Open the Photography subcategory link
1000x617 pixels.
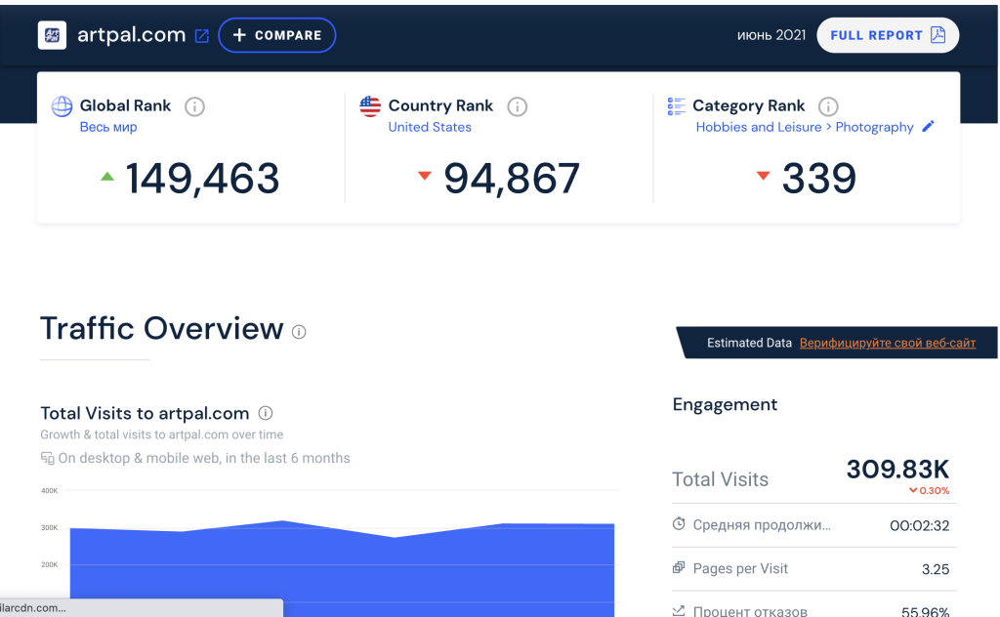click(874, 127)
